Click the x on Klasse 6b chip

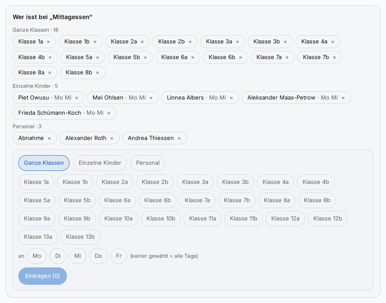(241, 57)
